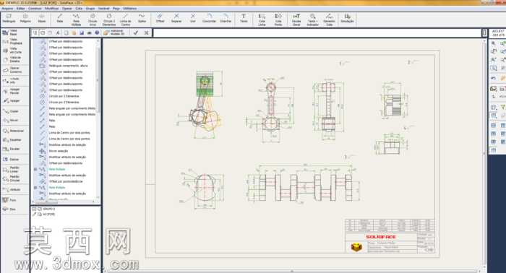506x273 pixels.
Task: Activate the Chanfrar chamfer tool
Action: (226, 18)
